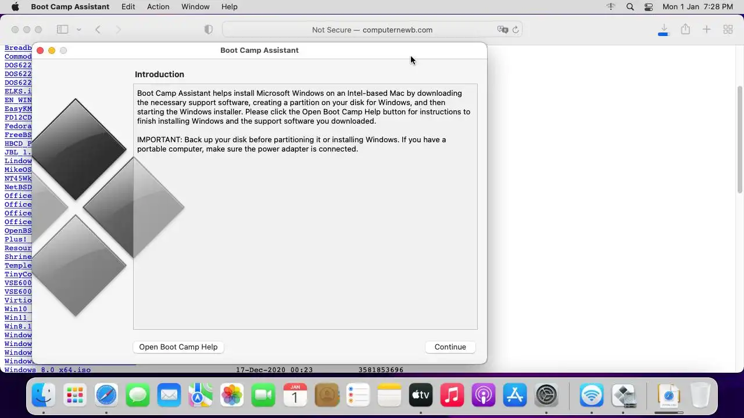Click the Fedora link in Safari page
The width and height of the screenshot is (744, 418).
coord(18,126)
